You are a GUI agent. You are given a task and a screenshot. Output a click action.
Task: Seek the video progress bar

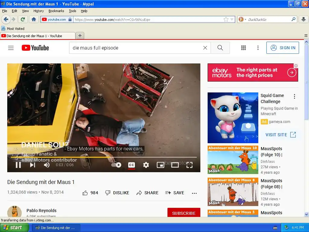coord(104,157)
